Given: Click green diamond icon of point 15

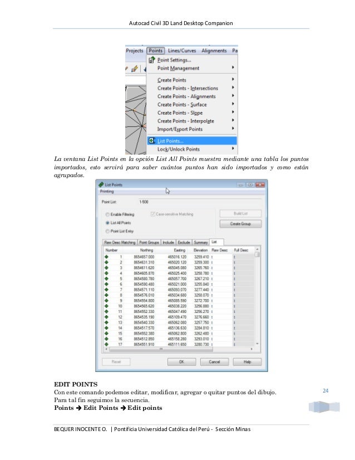Looking at the screenshot, I should tap(106, 334).
